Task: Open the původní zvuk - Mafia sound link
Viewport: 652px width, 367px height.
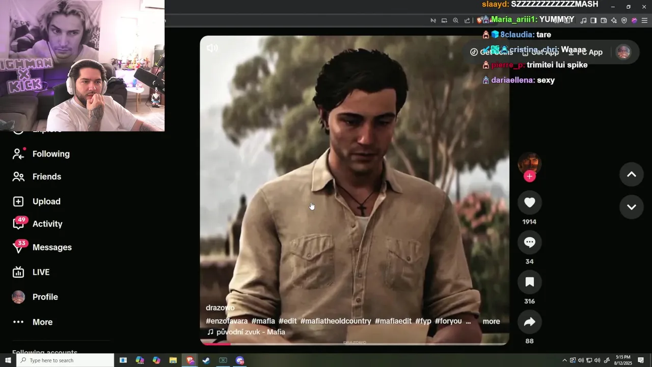Action: tap(246, 332)
